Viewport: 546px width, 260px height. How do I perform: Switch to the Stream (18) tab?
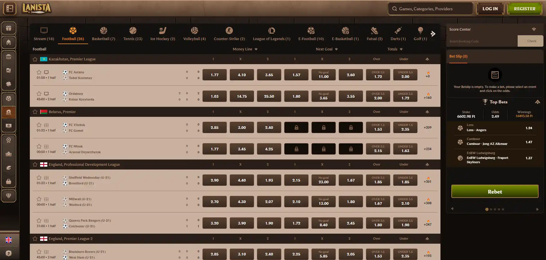(44, 34)
